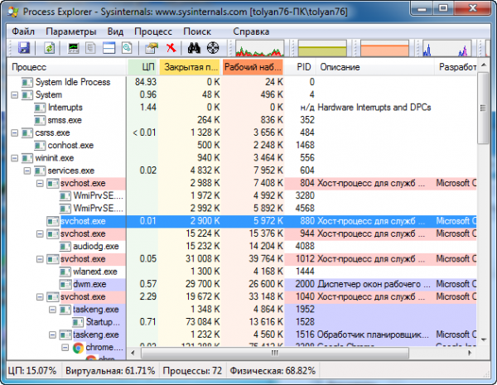Click the Refresh Now toolbar icon
This screenshot has height=385, width=497.
[49, 48]
